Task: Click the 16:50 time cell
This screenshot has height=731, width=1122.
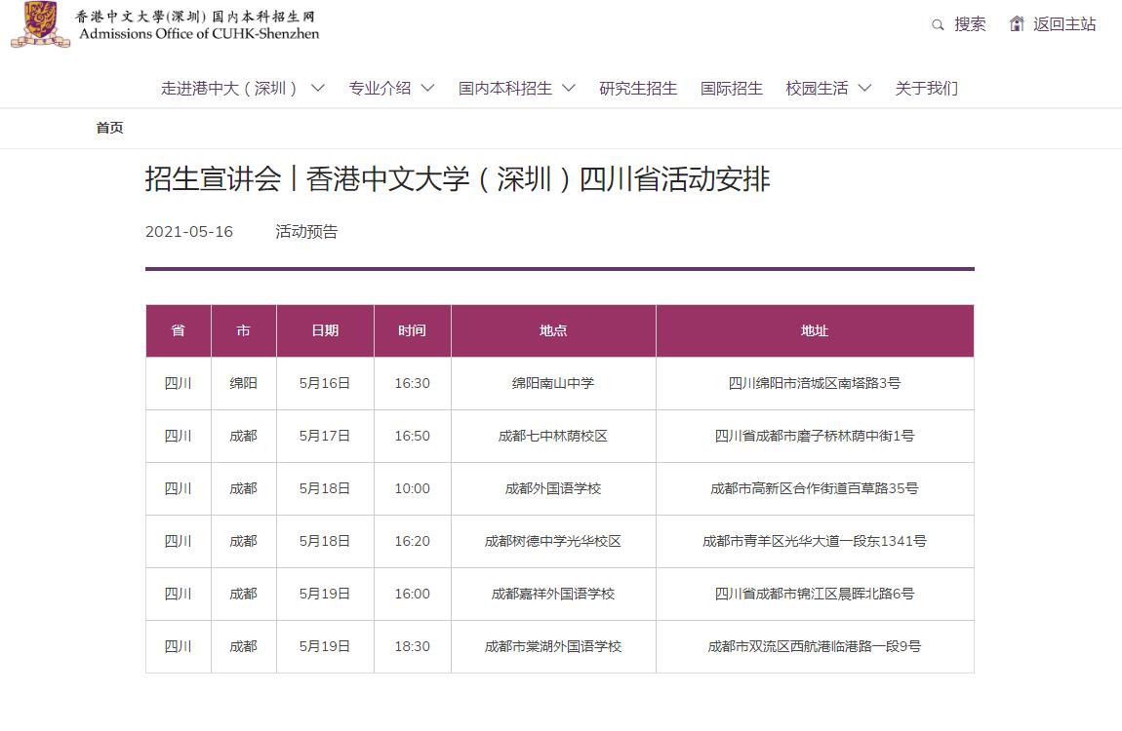Action: click(x=412, y=436)
